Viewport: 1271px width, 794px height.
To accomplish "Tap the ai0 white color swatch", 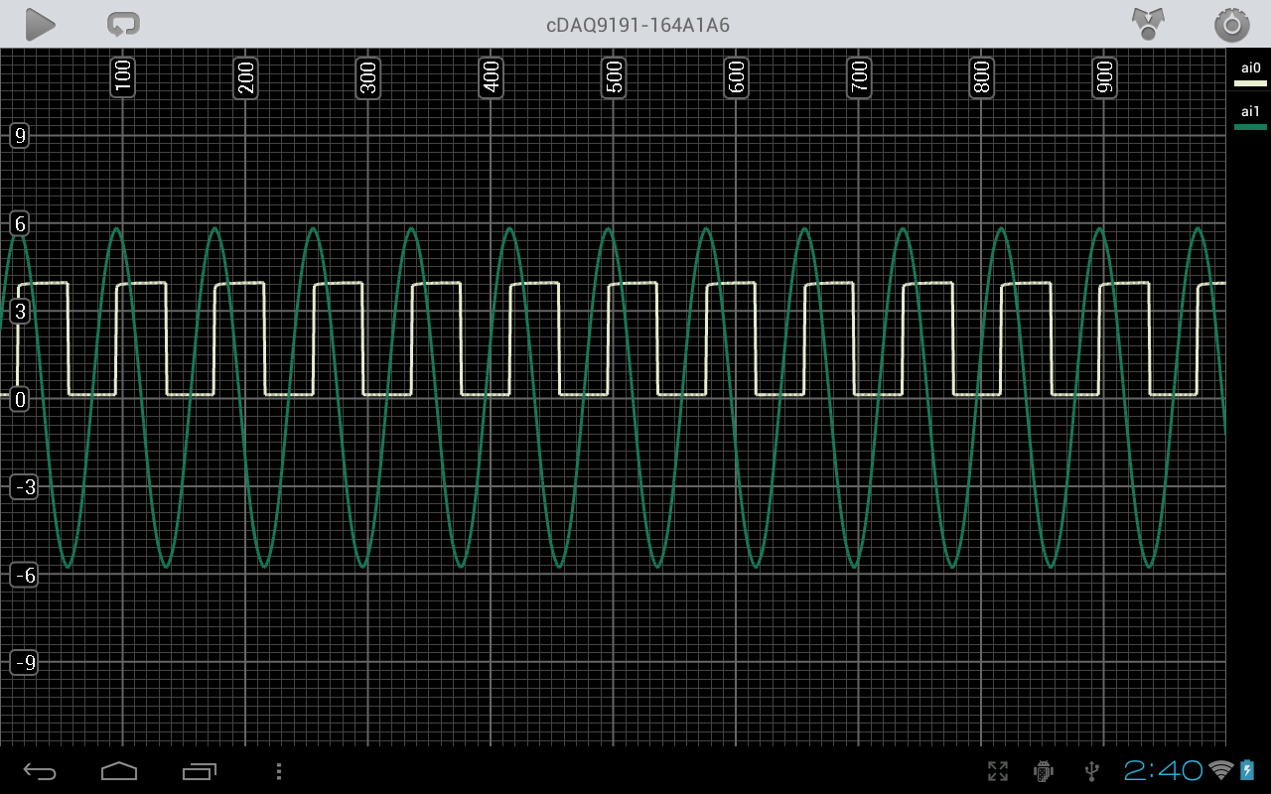I will point(1250,83).
